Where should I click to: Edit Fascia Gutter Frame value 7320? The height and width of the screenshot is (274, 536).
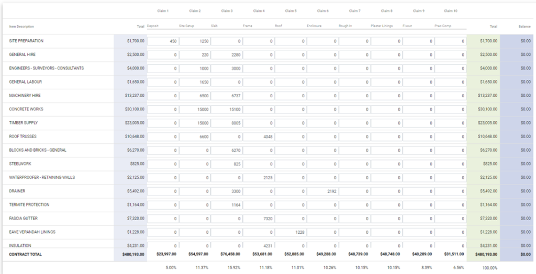259,219
